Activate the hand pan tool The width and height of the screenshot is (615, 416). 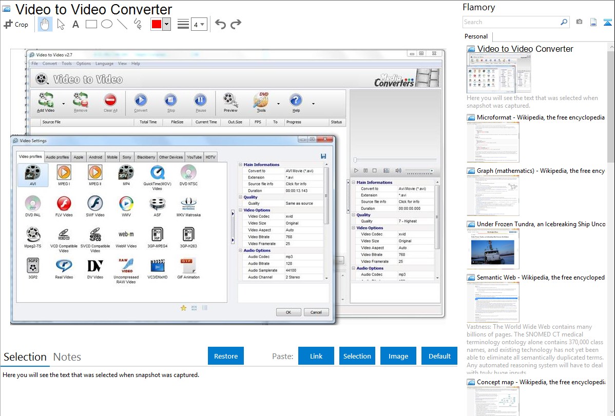[45, 24]
